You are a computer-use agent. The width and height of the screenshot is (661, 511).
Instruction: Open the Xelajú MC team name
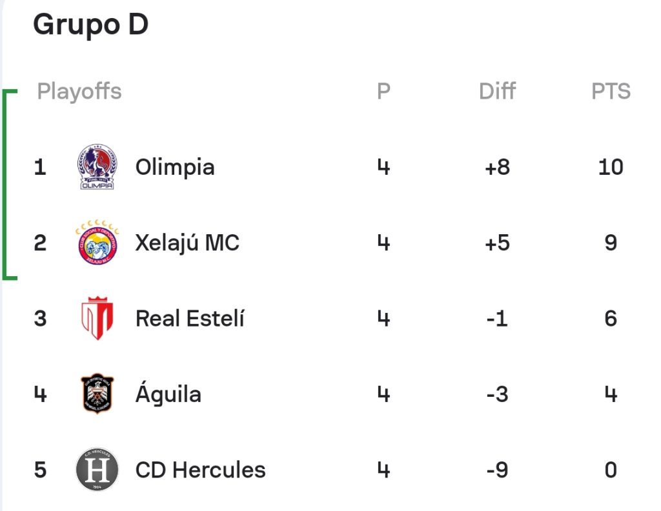point(187,243)
